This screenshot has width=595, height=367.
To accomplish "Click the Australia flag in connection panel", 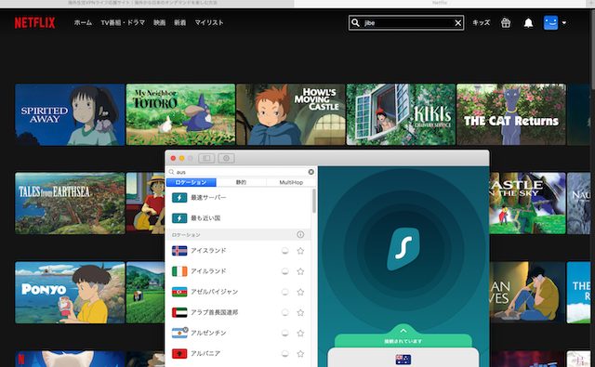I will tap(403, 359).
